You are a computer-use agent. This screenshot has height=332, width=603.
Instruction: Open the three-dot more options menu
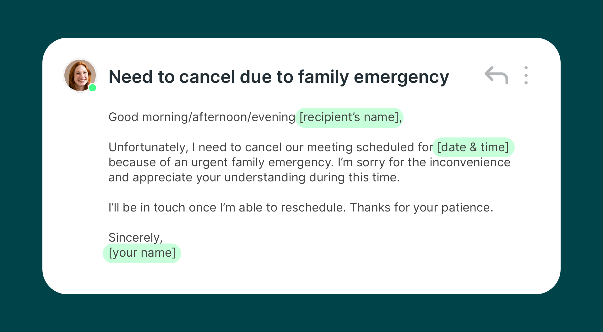tap(526, 75)
